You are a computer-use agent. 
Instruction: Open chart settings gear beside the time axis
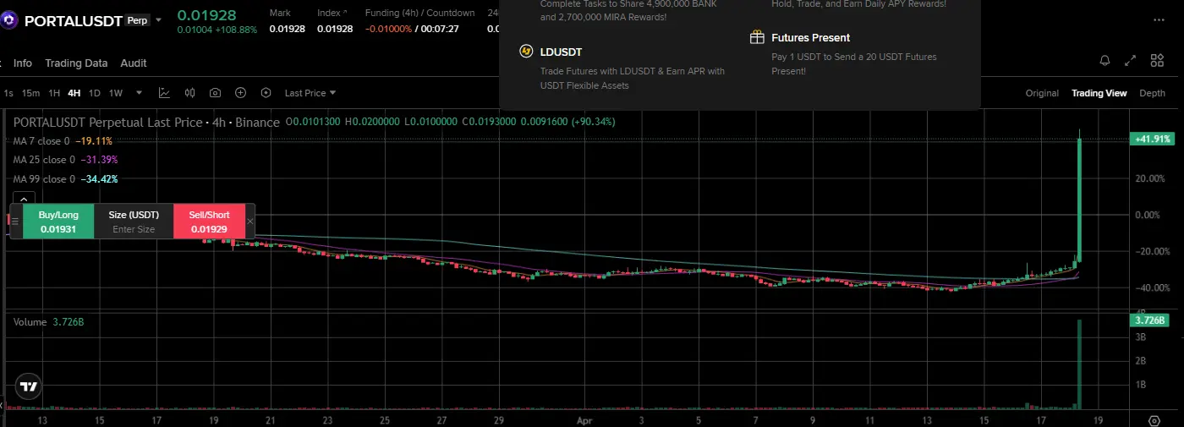[x=1154, y=419]
